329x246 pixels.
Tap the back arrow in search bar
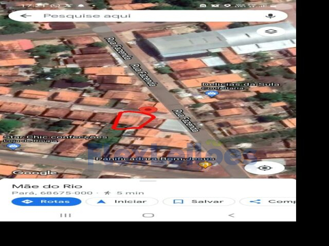tap(26, 16)
